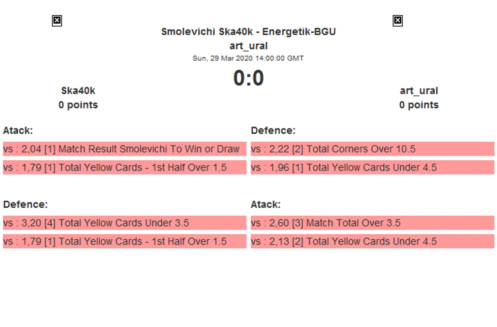Click the 1,96 Total Yellow Cards Under 4.5 row

[372, 167]
